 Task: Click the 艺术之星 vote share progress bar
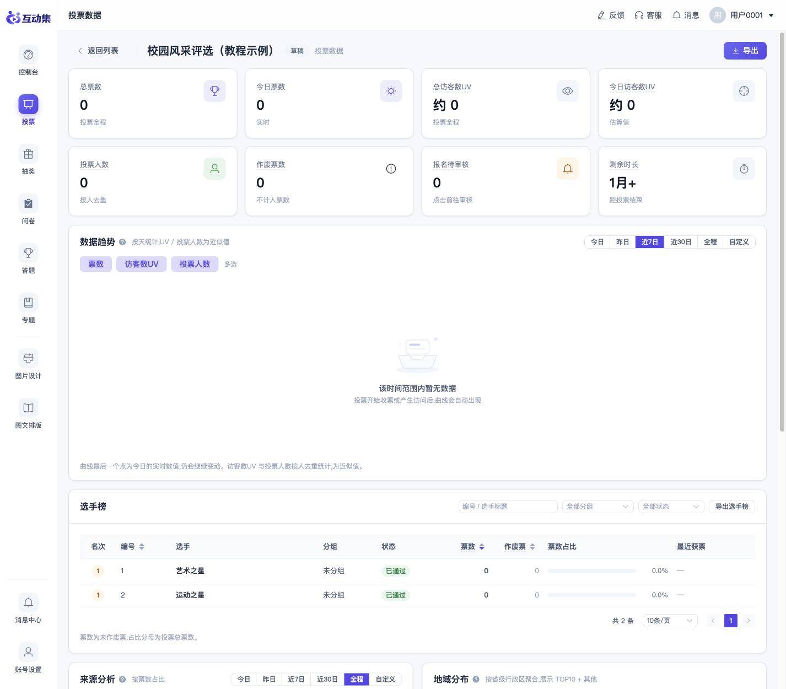click(592, 571)
